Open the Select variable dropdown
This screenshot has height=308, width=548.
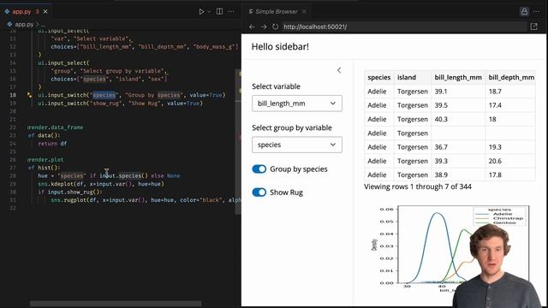tap(297, 104)
